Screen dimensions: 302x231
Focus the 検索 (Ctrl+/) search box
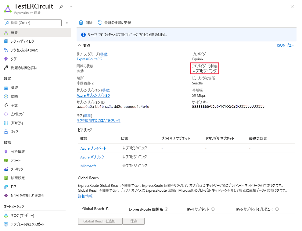[33, 23]
